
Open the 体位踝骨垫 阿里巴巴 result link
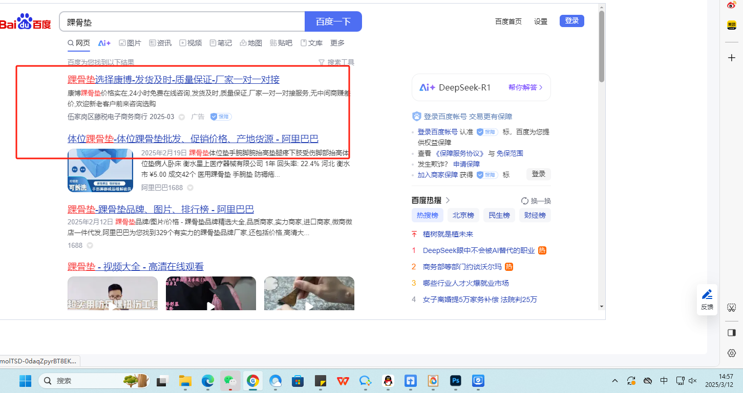[193, 139]
